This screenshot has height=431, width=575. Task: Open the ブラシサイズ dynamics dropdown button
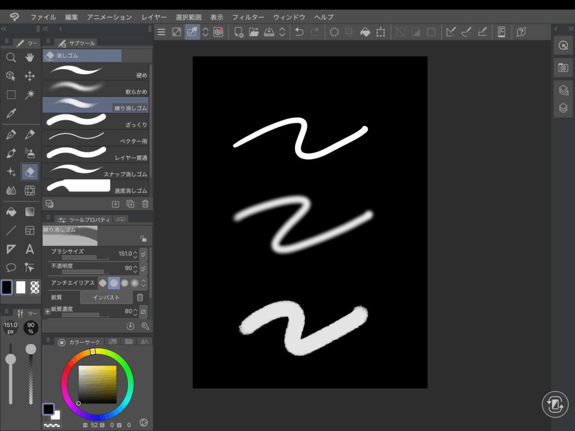143,254
